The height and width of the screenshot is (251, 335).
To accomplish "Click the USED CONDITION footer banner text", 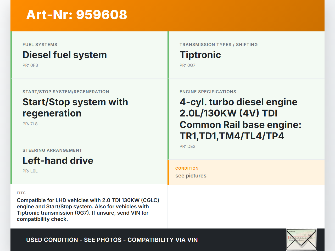I will click(112, 240).
